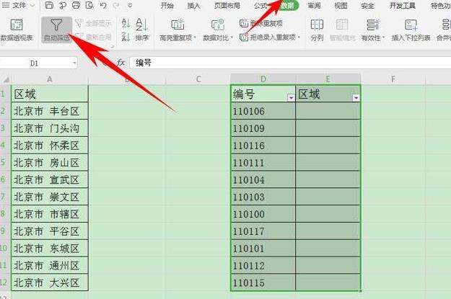Open the sort and filter group dialog launcher
451x299 pixels.
point(113,46)
